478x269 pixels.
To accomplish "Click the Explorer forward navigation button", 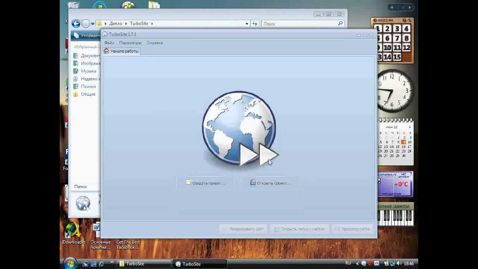I will (86, 24).
